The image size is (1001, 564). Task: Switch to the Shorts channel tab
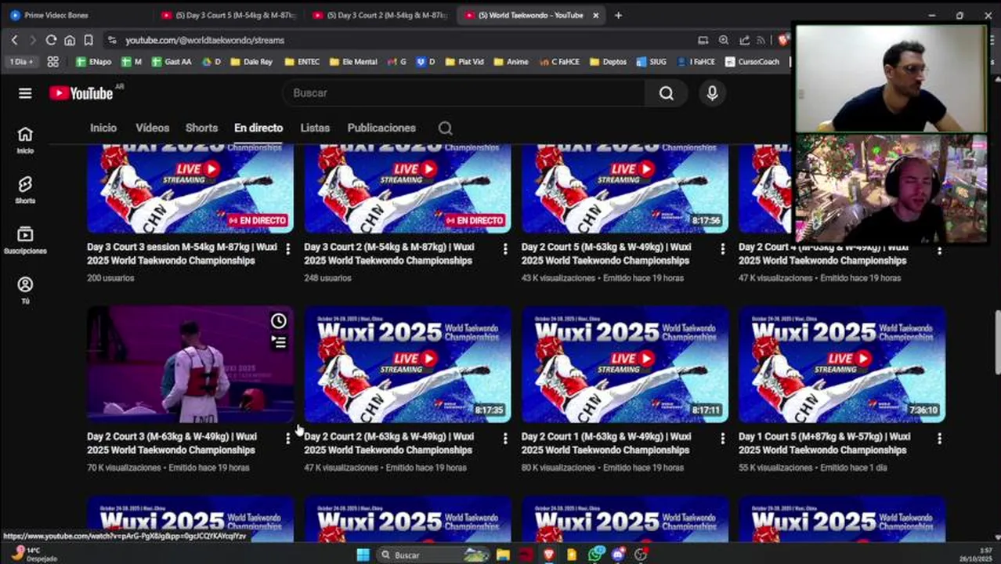coord(201,128)
